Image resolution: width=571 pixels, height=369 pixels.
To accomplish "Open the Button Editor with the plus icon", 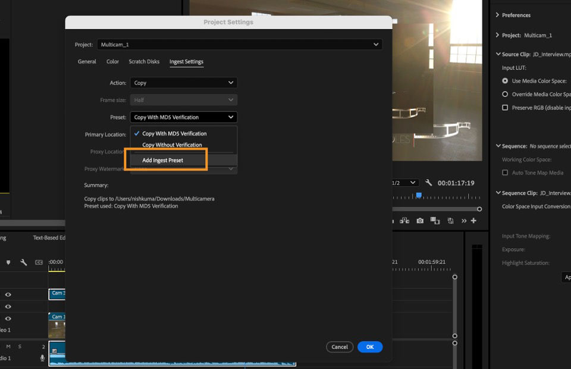I will pos(473,221).
